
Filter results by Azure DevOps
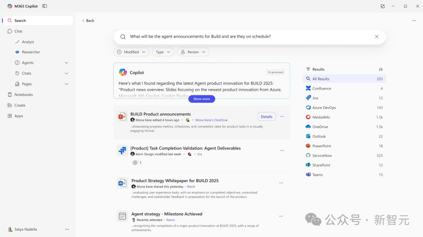click(324, 108)
